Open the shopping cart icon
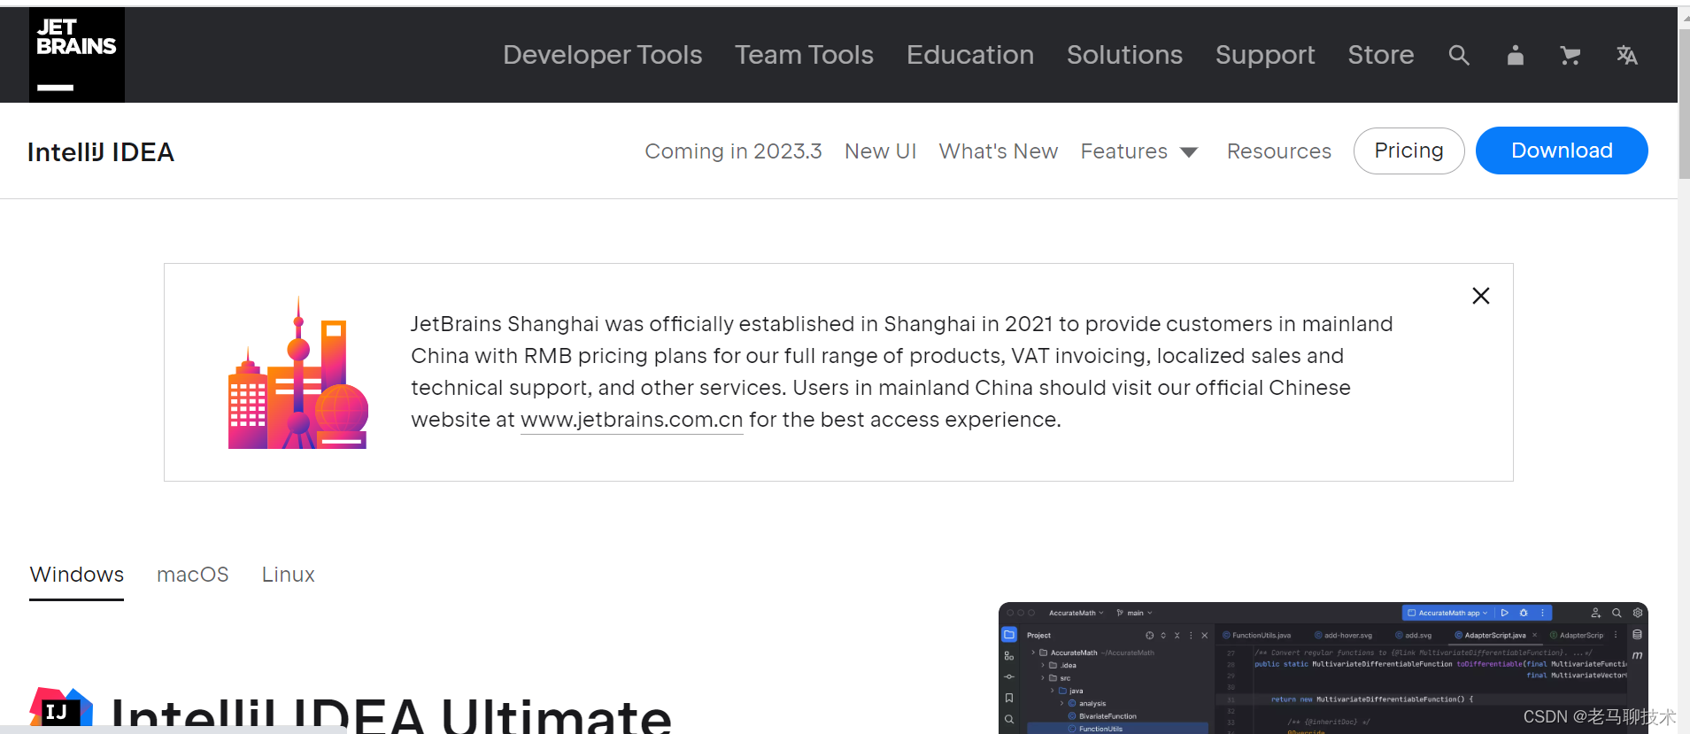The width and height of the screenshot is (1690, 734). (1570, 56)
